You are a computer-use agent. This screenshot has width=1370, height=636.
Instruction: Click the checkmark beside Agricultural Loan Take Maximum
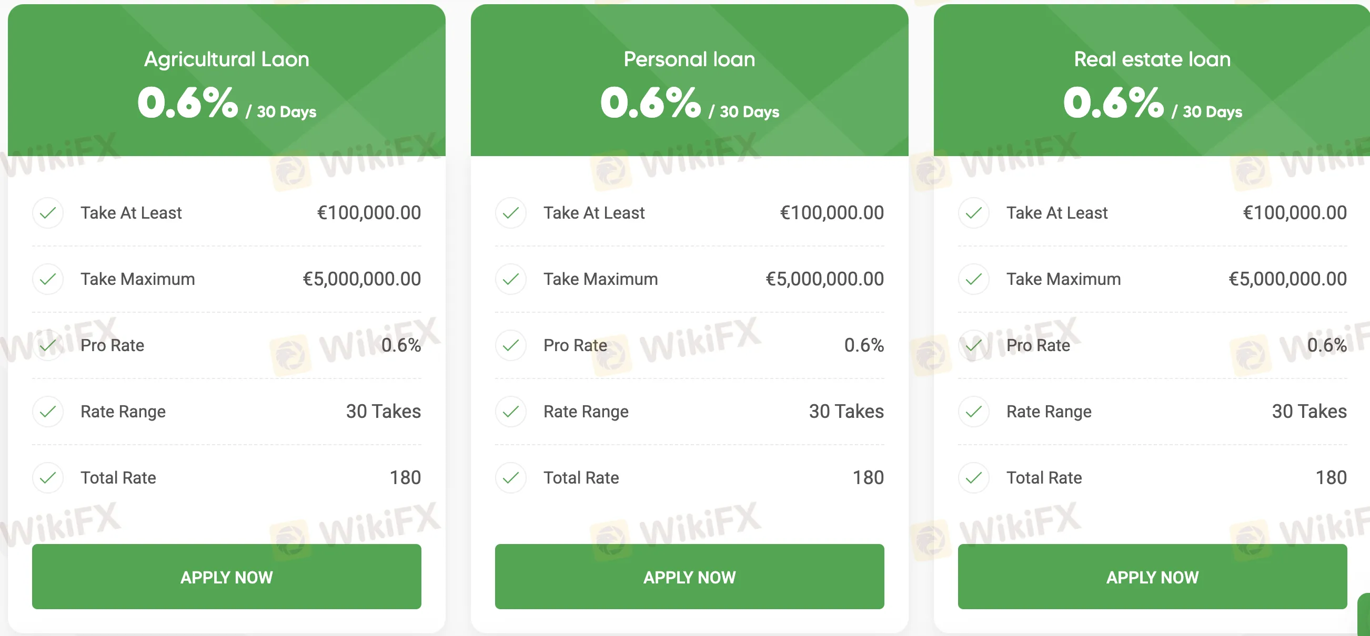tap(48, 279)
